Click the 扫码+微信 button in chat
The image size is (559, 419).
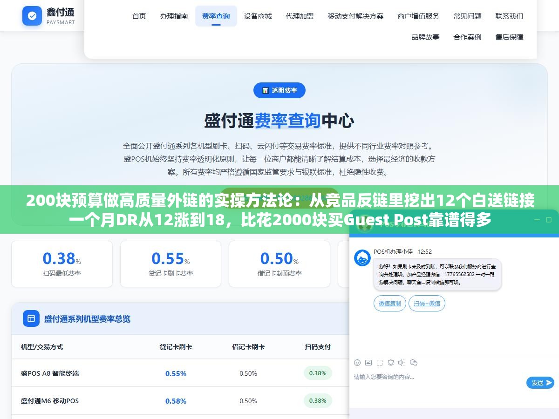tap(427, 303)
